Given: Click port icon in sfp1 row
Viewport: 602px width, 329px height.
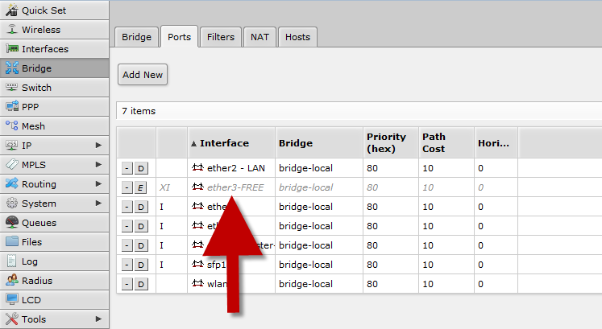Looking at the screenshot, I should pyautogui.click(x=197, y=265).
